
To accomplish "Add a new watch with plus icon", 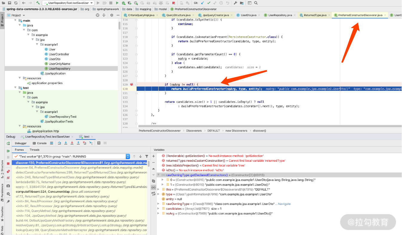I will tap(154, 156).
